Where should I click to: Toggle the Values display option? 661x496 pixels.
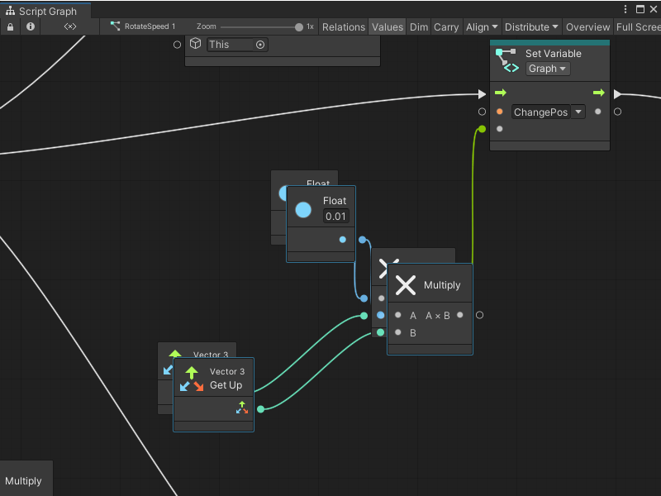pyautogui.click(x=387, y=26)
